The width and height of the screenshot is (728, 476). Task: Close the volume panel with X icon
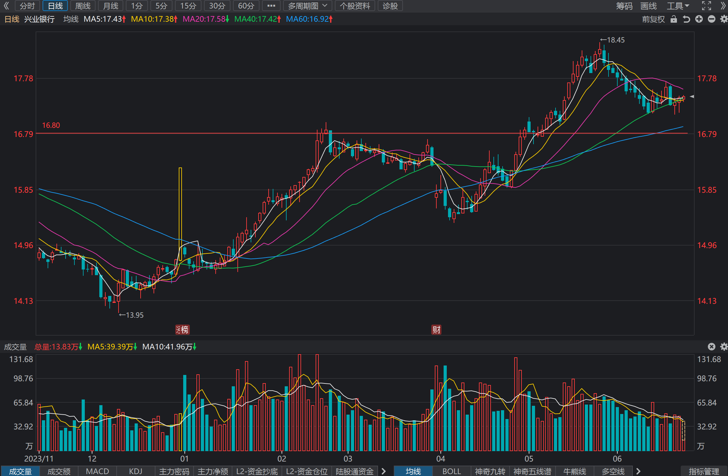coord(712,347)
